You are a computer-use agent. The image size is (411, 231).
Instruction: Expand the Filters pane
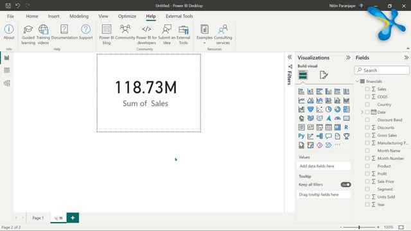(290, 57)
